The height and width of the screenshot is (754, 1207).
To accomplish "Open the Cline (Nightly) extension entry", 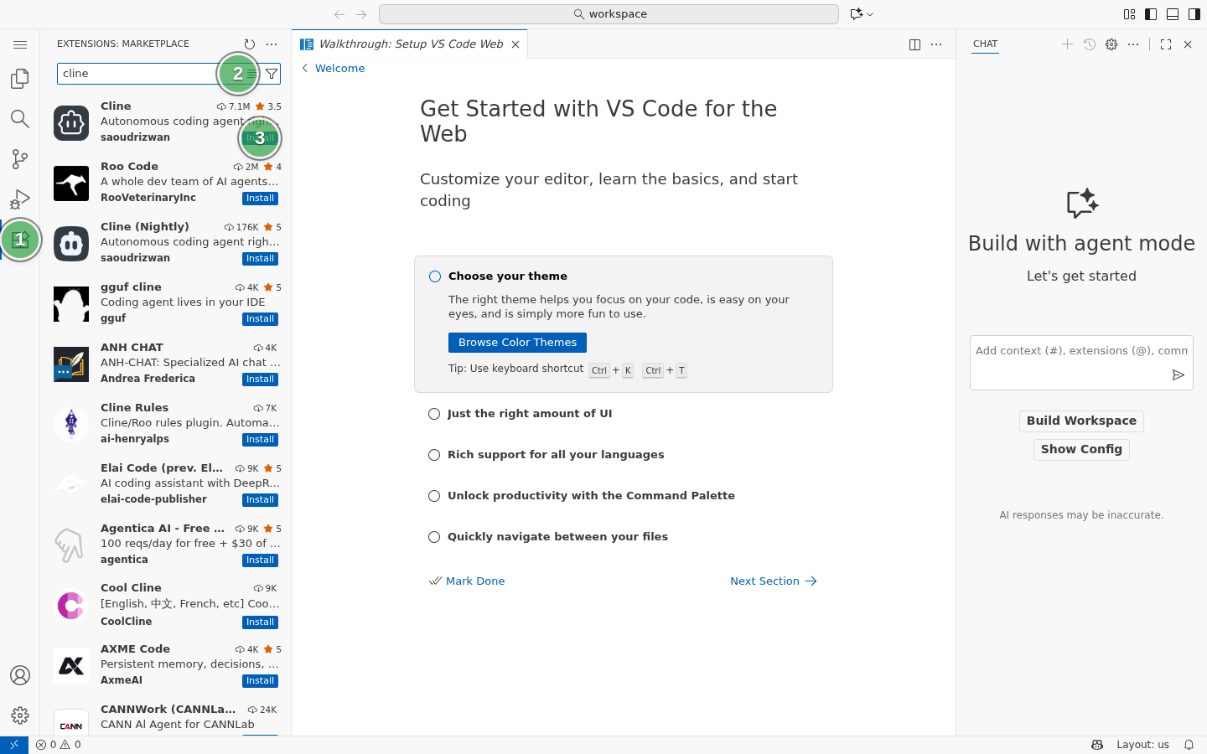I will point(166,243).
